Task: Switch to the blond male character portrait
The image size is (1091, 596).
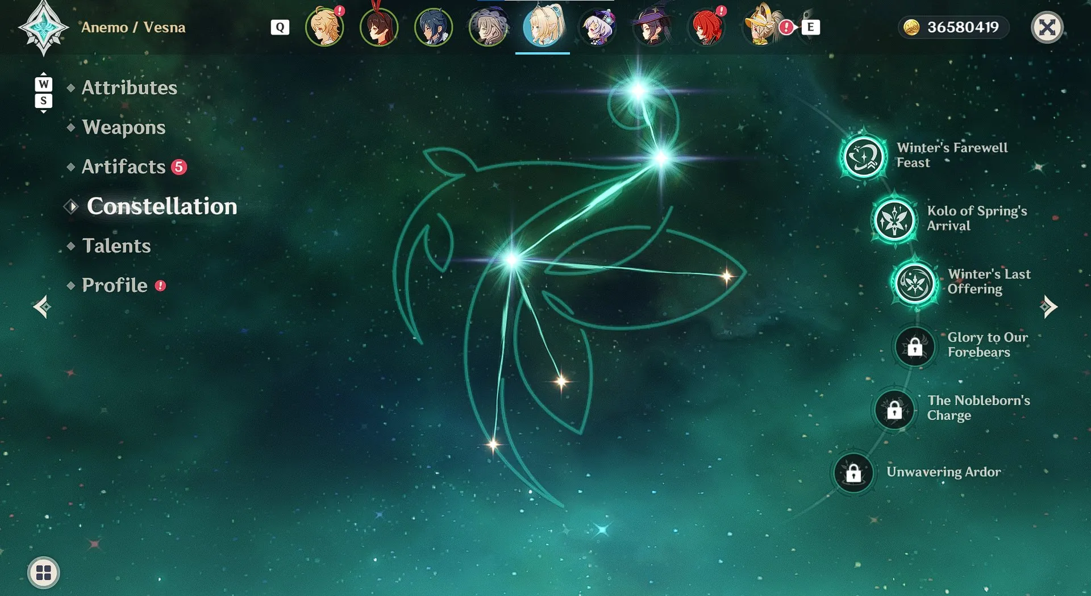Action: point(324,27)
